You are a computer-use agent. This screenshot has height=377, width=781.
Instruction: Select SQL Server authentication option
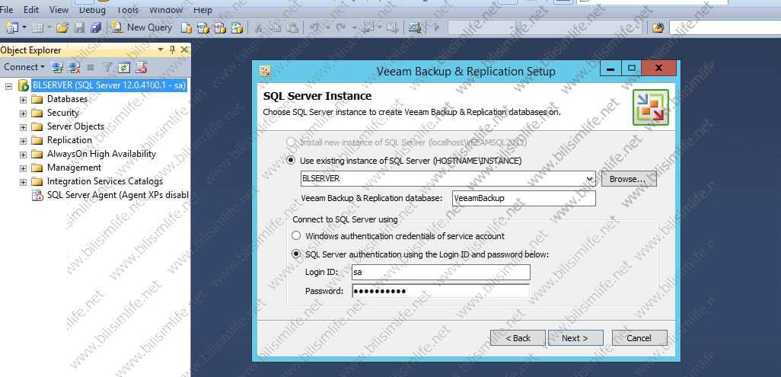[x=296, y=254]
